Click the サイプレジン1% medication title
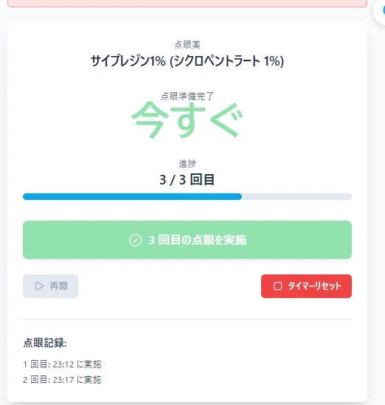The image size is (385, 405). click(187, 61)
